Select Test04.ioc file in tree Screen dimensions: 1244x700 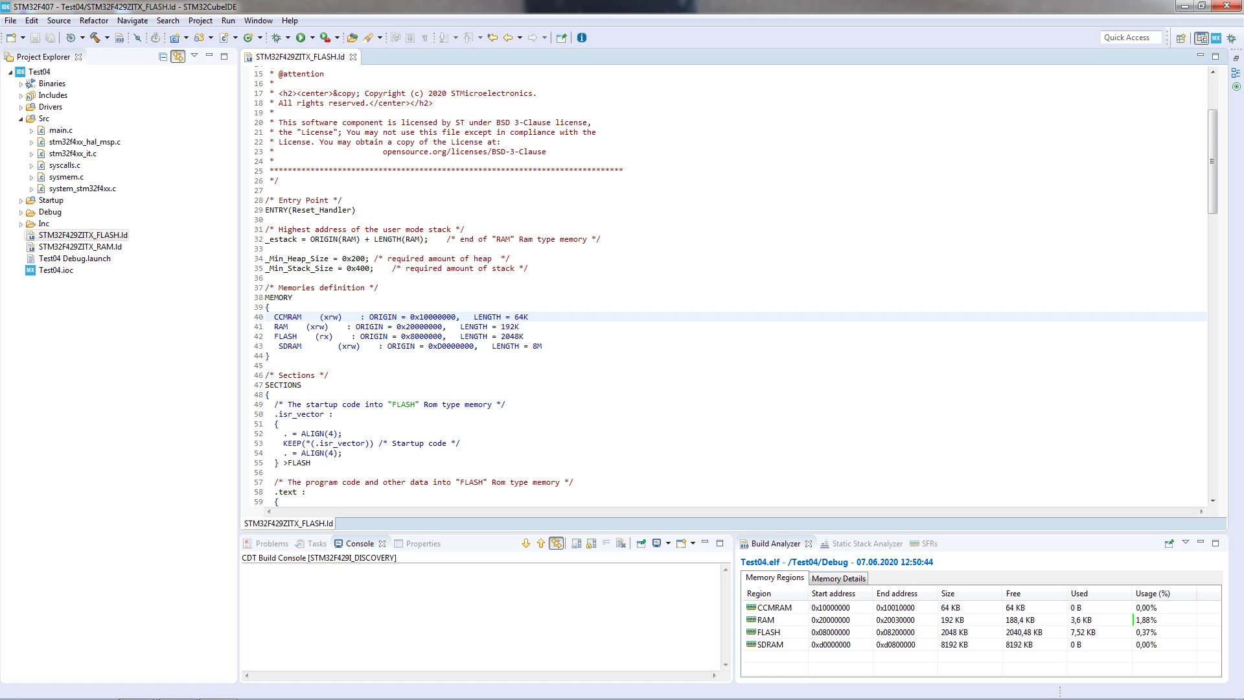pyautogui.click(x=49, y=270)
